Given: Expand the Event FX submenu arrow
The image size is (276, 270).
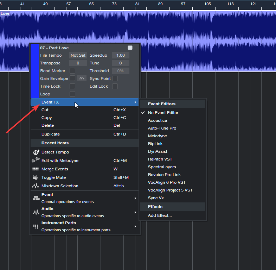Looking at the screenshot, I should pyautogui.click(x=135, y=102).
